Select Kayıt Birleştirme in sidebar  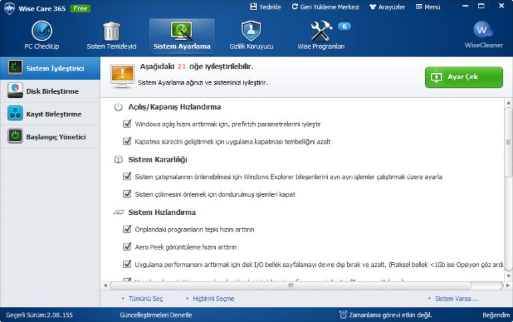click(x=50, y=114)
